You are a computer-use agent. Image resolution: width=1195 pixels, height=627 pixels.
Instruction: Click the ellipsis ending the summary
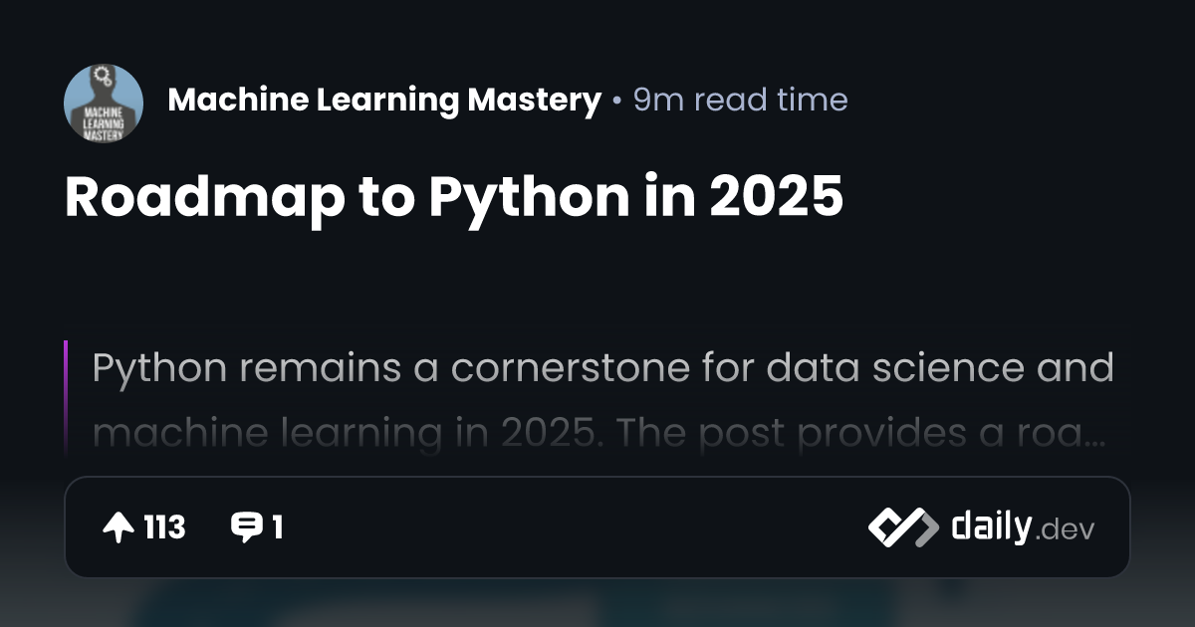point(1094,436)
